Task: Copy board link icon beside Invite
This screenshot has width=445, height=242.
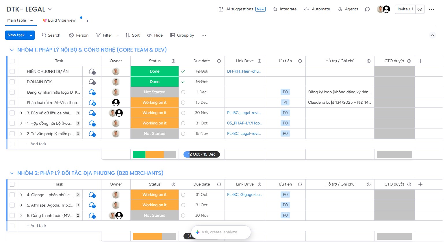Action: [420, 9]
